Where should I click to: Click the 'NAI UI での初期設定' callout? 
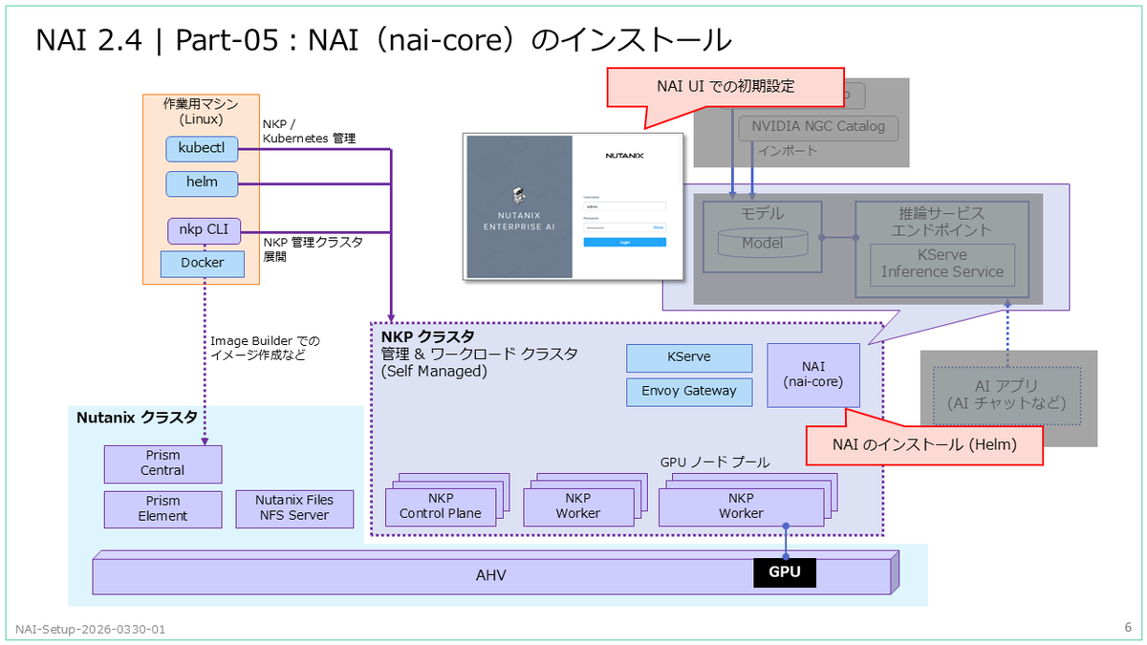[725, 88]
